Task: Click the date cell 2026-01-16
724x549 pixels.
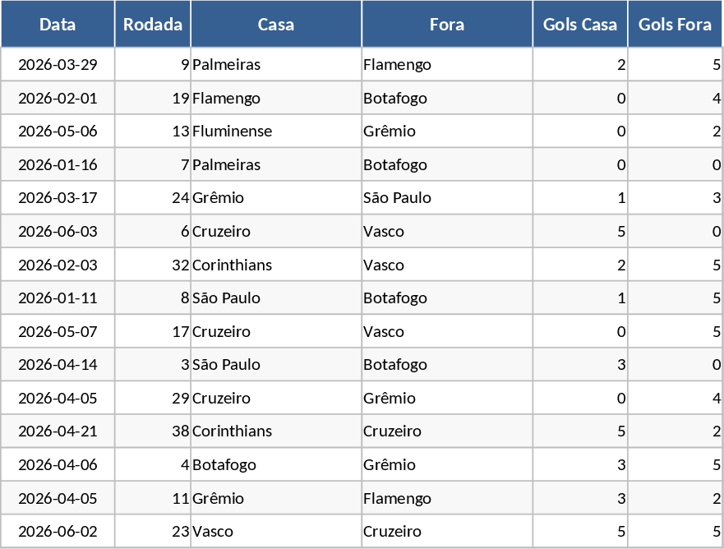Action: (58, 165)
